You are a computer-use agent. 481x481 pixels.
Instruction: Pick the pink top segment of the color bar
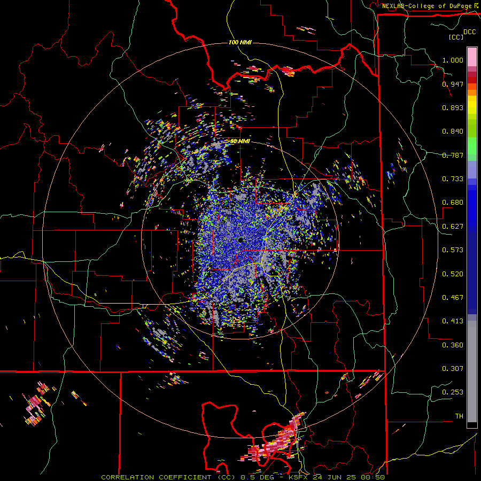pos(472,57)
